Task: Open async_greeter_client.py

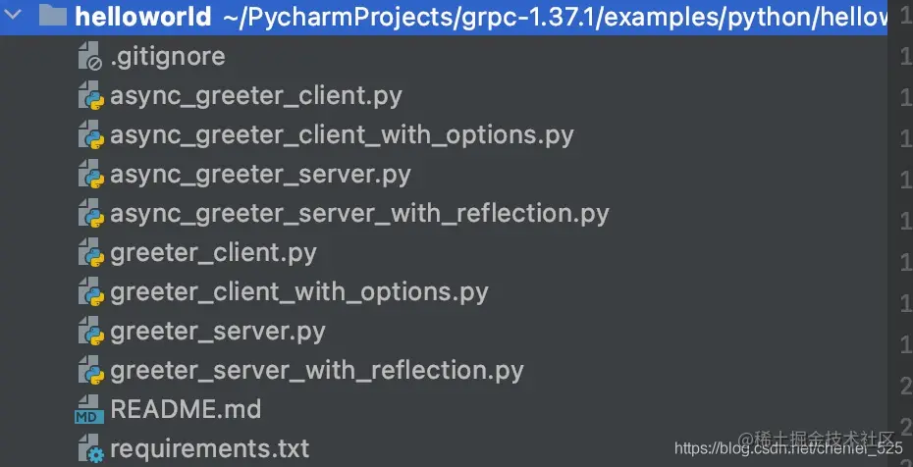Action: point(255,97)
